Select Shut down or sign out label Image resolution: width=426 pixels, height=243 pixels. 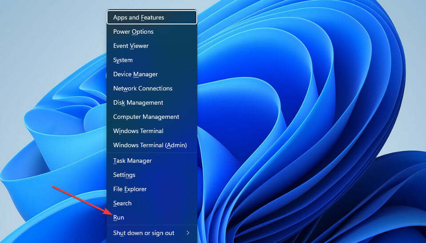point(143,233)
